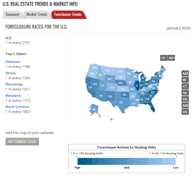194x176 pixels.
Task: Open the North Carolina link
Action: (17, 107)
